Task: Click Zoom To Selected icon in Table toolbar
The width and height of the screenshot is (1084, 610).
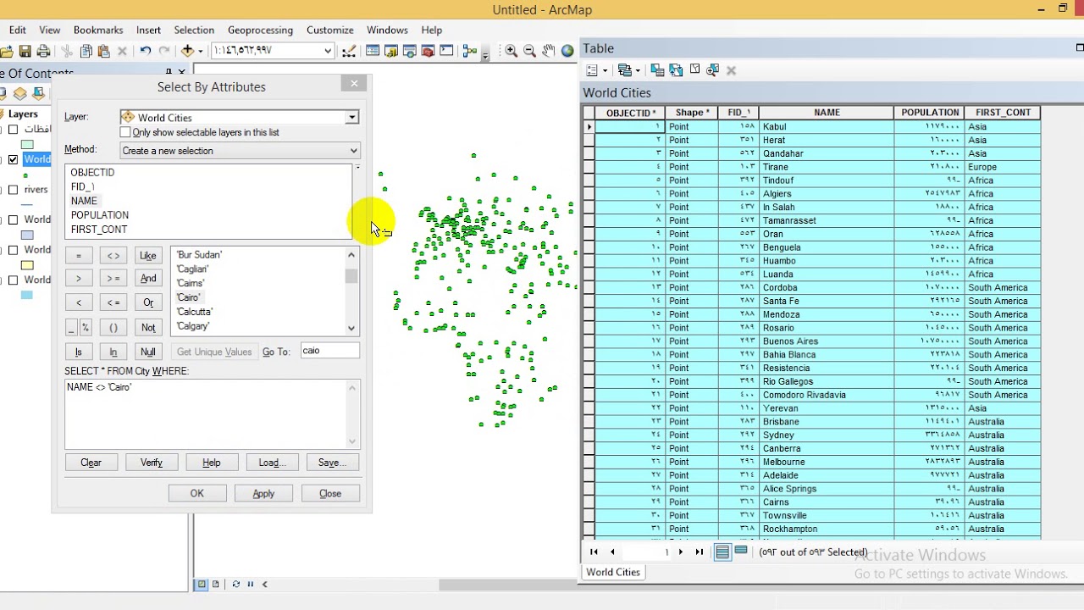Action: coord(712,70)
